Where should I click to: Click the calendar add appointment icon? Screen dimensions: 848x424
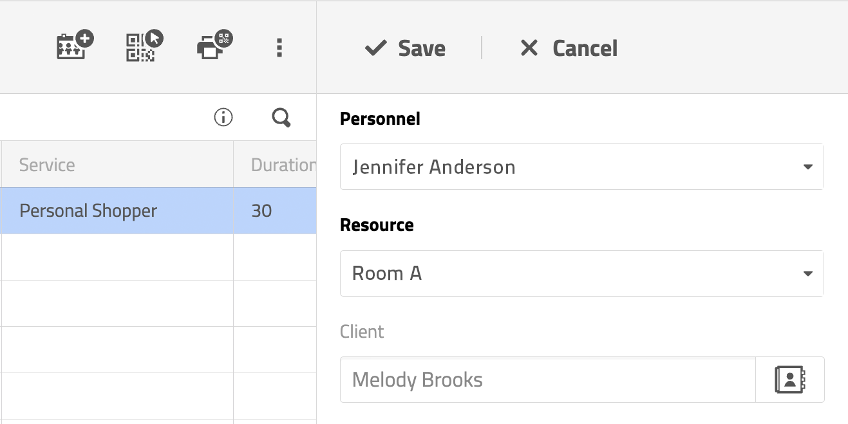click(x=75, y=47)
